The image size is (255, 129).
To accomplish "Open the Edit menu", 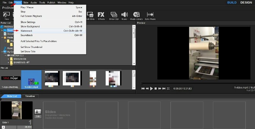I will tap(11, 3).
